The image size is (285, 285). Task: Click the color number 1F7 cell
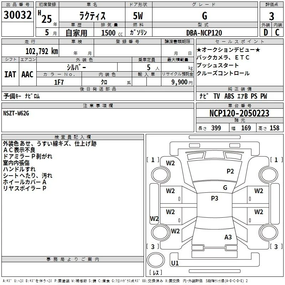coord(59,82)
